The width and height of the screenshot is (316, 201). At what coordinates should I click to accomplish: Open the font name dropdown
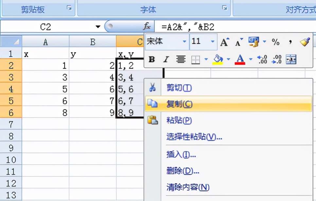[x=184, y=41]
